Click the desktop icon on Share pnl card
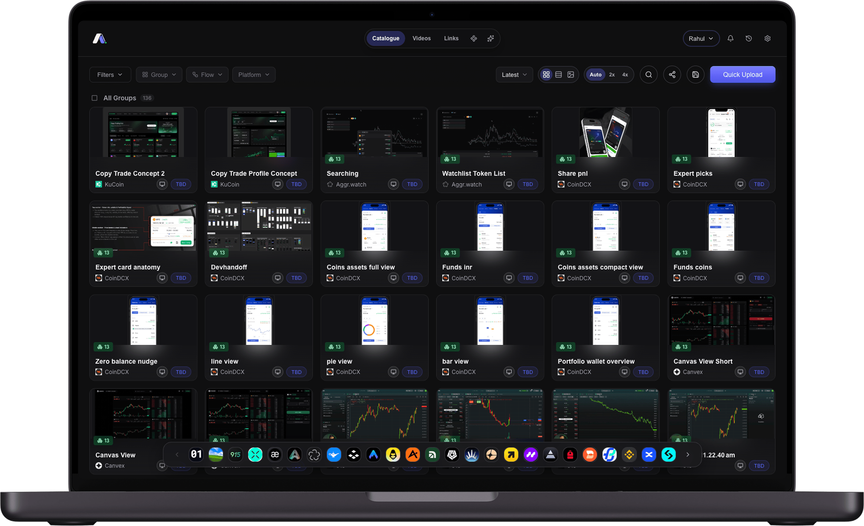The height and width of the screenshot is (526, 864). coord(624,184)
